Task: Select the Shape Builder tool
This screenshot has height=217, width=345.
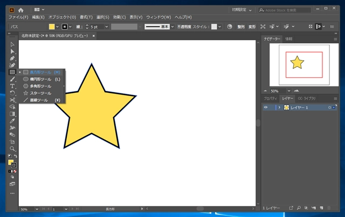Action: [x=12, y=107]
